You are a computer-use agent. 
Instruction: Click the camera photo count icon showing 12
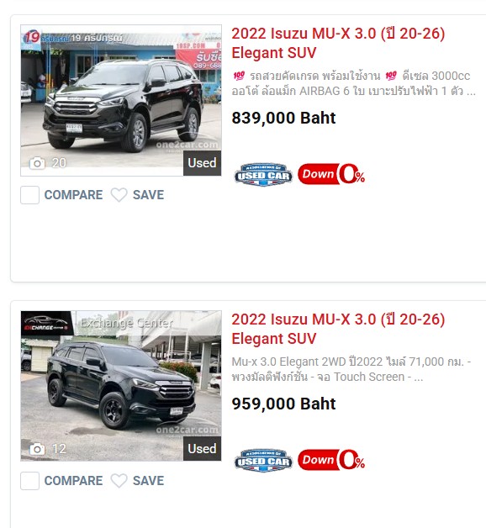[37, 449]
